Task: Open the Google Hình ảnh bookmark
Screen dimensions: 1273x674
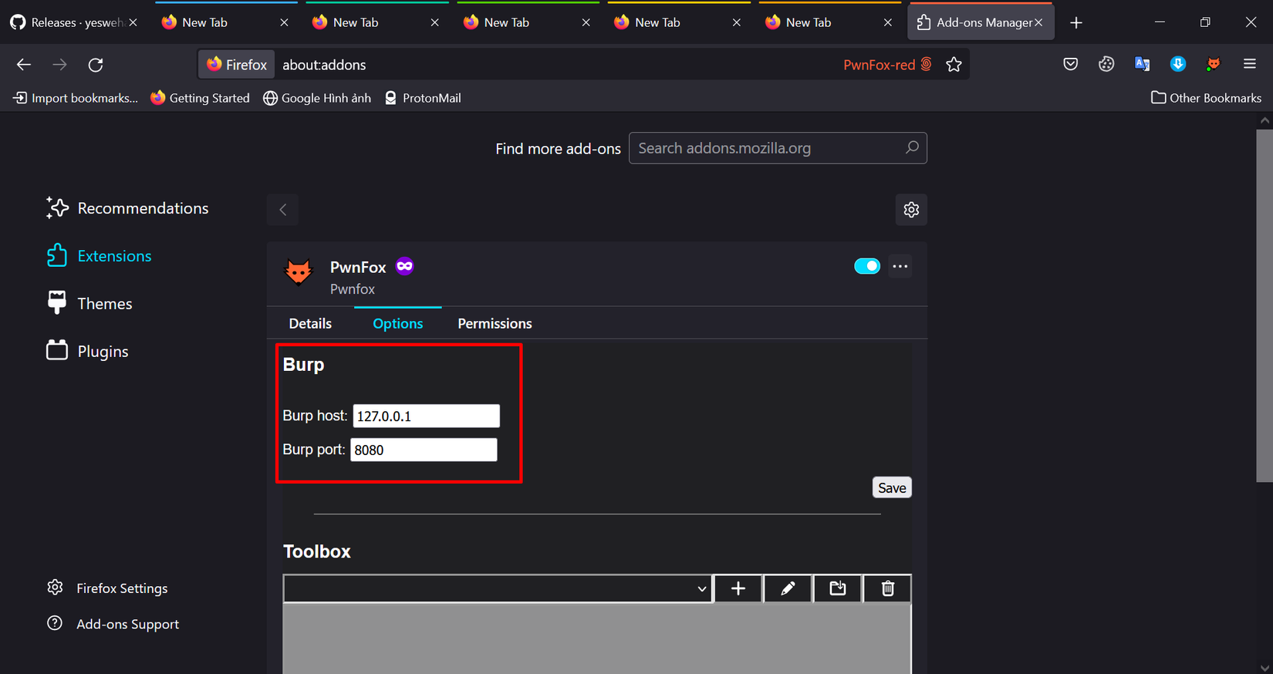Action: point(317,98)
